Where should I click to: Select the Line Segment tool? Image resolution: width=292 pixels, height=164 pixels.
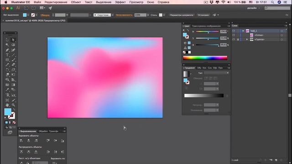point(13,55)
